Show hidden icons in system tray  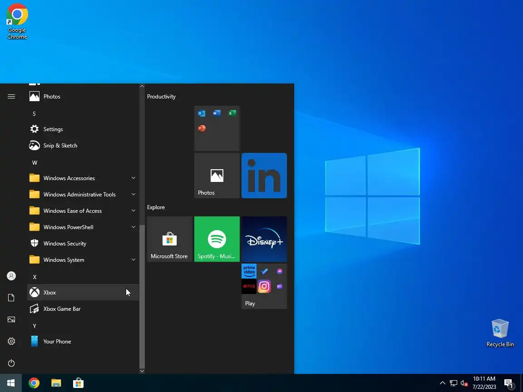click(442, 383)
